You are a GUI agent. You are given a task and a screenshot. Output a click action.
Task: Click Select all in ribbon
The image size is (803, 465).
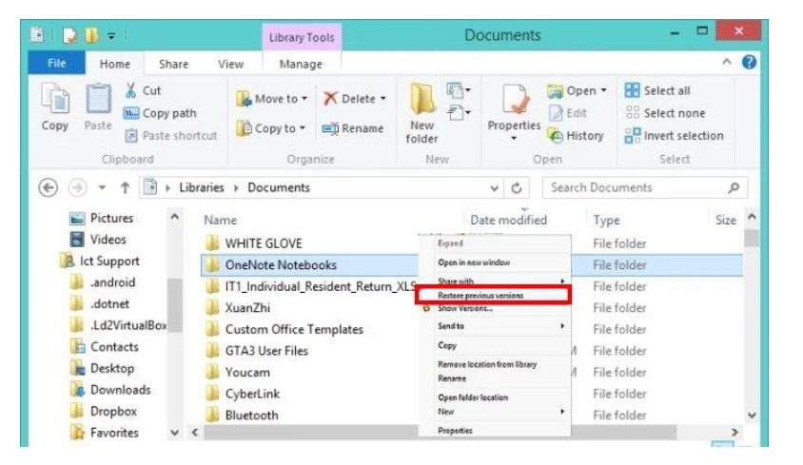(657, 90)
